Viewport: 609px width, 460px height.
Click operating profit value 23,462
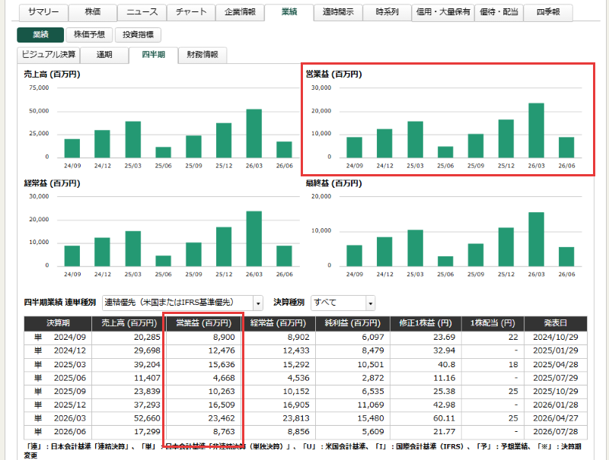tap(222, 418)
